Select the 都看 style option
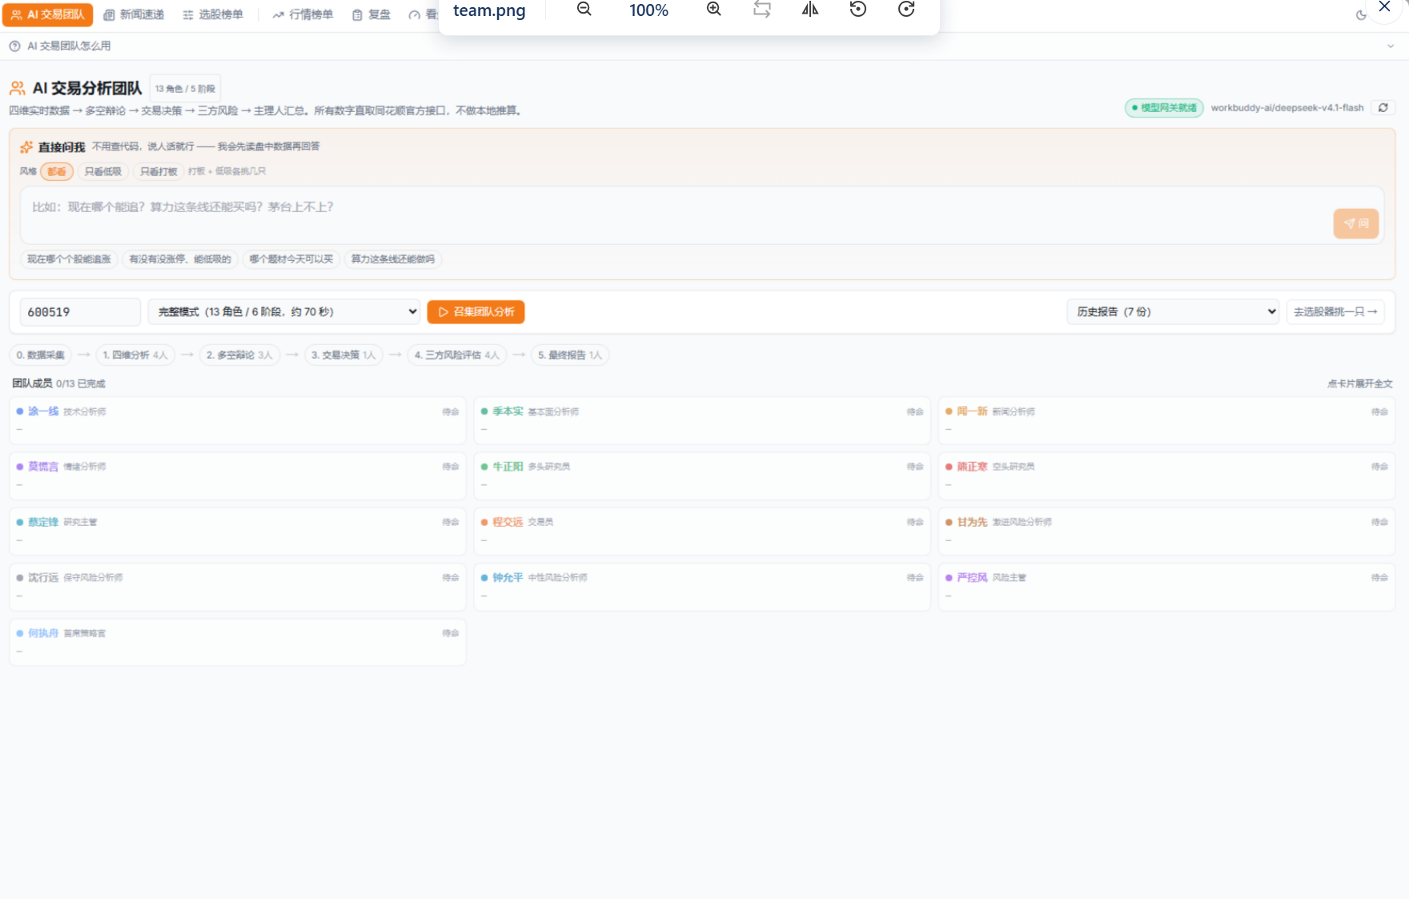This screenshot has width=1409, height=899. click(57, 171)
